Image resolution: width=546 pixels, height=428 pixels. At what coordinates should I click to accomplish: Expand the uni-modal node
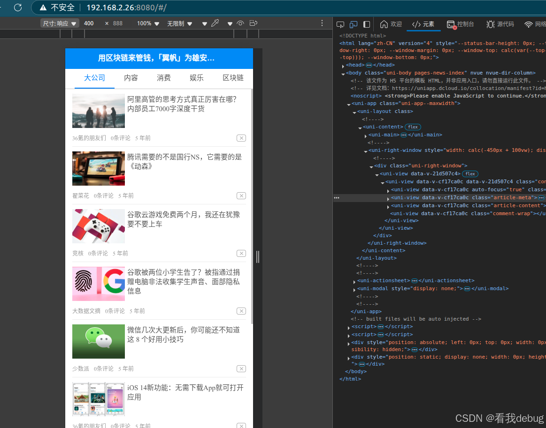pos(354,289)
